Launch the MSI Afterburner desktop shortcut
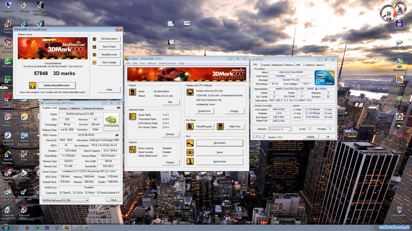Viewport: 412px width, 231px height. click(x=399, y=64)
